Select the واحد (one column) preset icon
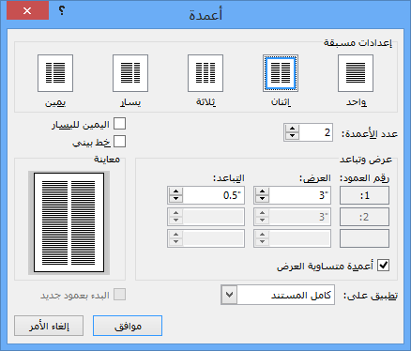 click(x=356, y=73)
